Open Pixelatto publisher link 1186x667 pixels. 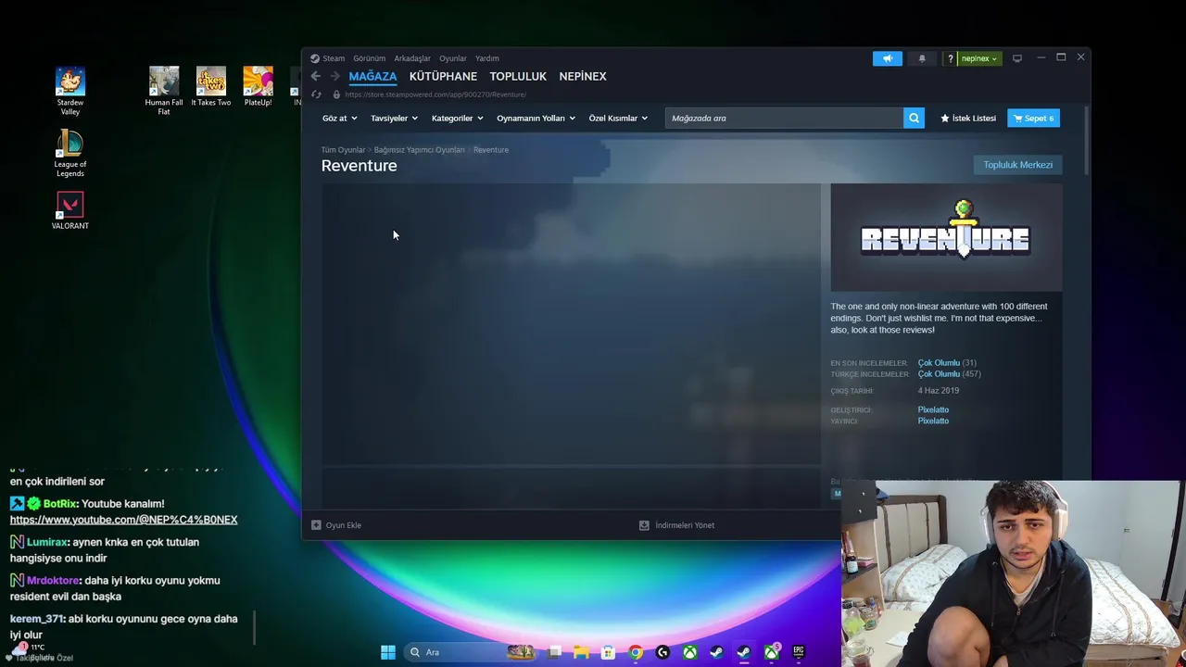click(933, 421)
